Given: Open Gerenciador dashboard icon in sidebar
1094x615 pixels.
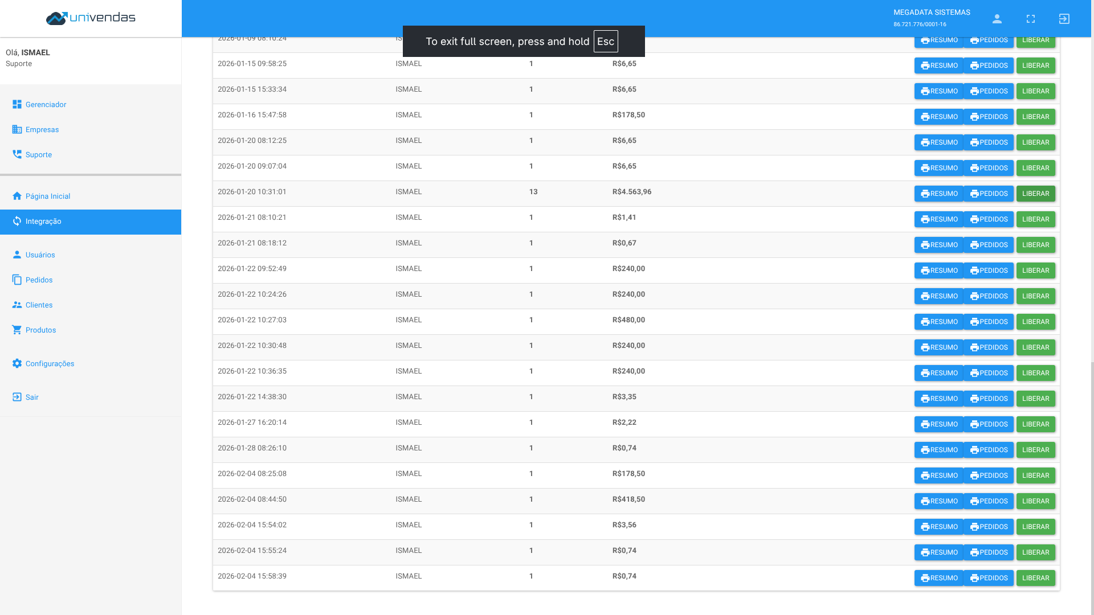Looking at the screenshot, I should point(17,105).
